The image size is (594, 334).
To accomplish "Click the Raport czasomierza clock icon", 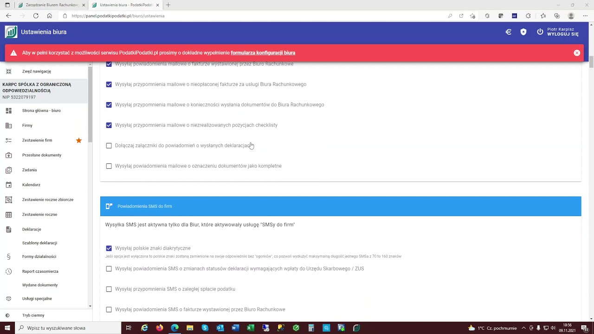I will [x=8, y=271].
